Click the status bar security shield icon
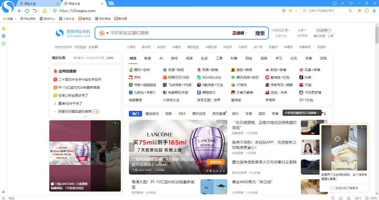 tap(333, 198)
